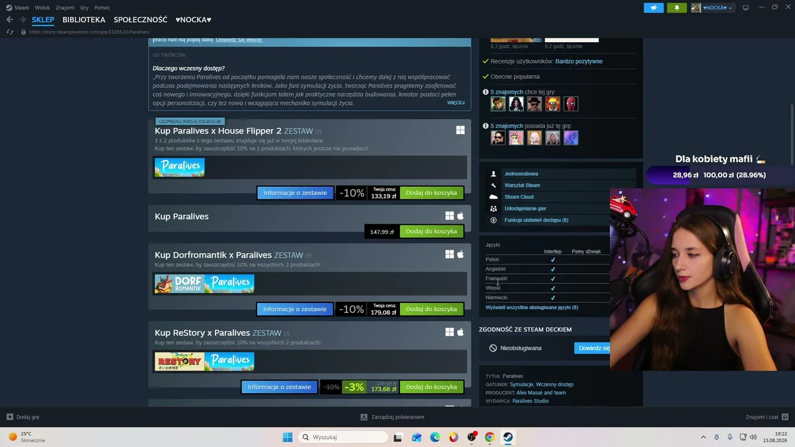Open the Gry menu
This screenshot has width=795, height=447.
tap(84, 7)
